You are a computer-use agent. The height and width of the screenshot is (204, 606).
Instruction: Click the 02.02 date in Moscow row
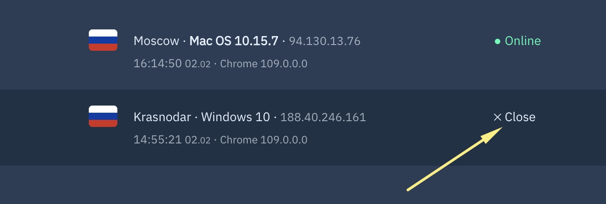198,64
